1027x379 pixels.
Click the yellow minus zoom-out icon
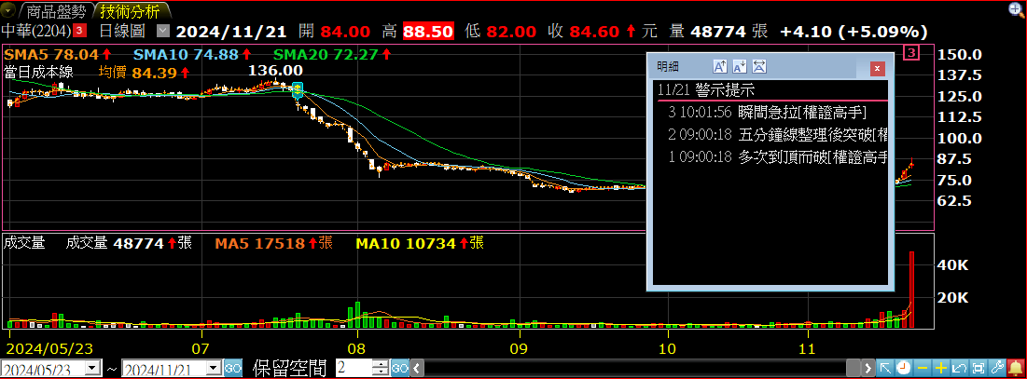923,368
